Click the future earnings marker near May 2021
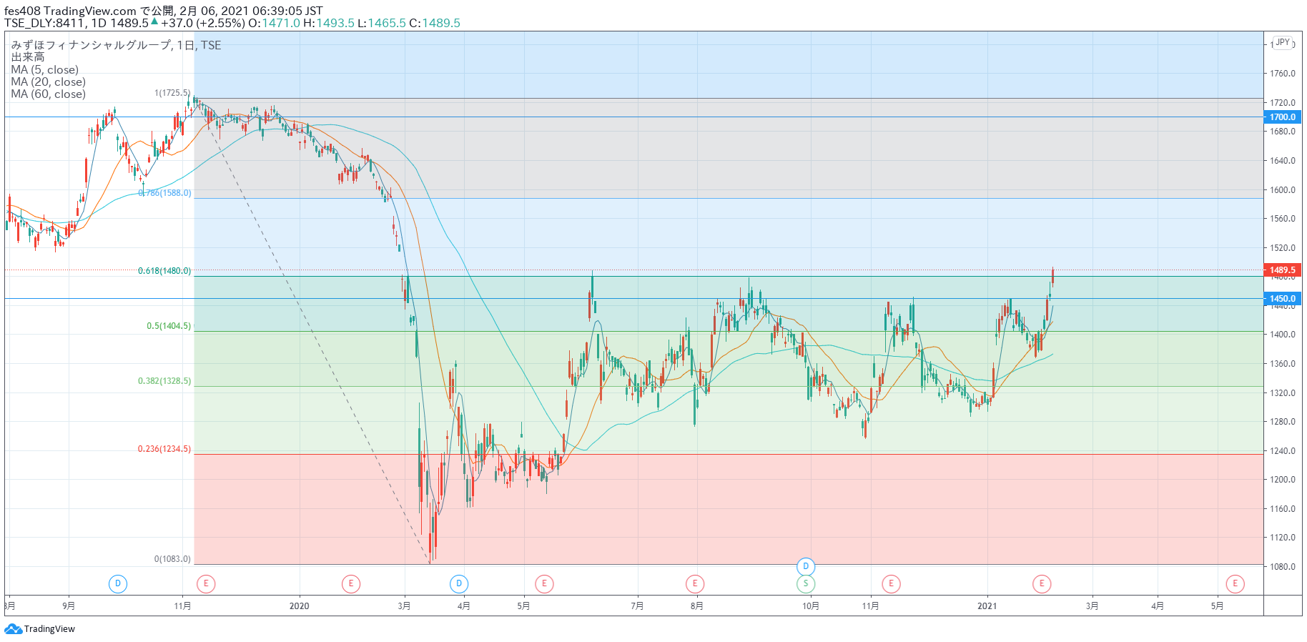This screenshot has height=642, width=1307. [1235, 583]
